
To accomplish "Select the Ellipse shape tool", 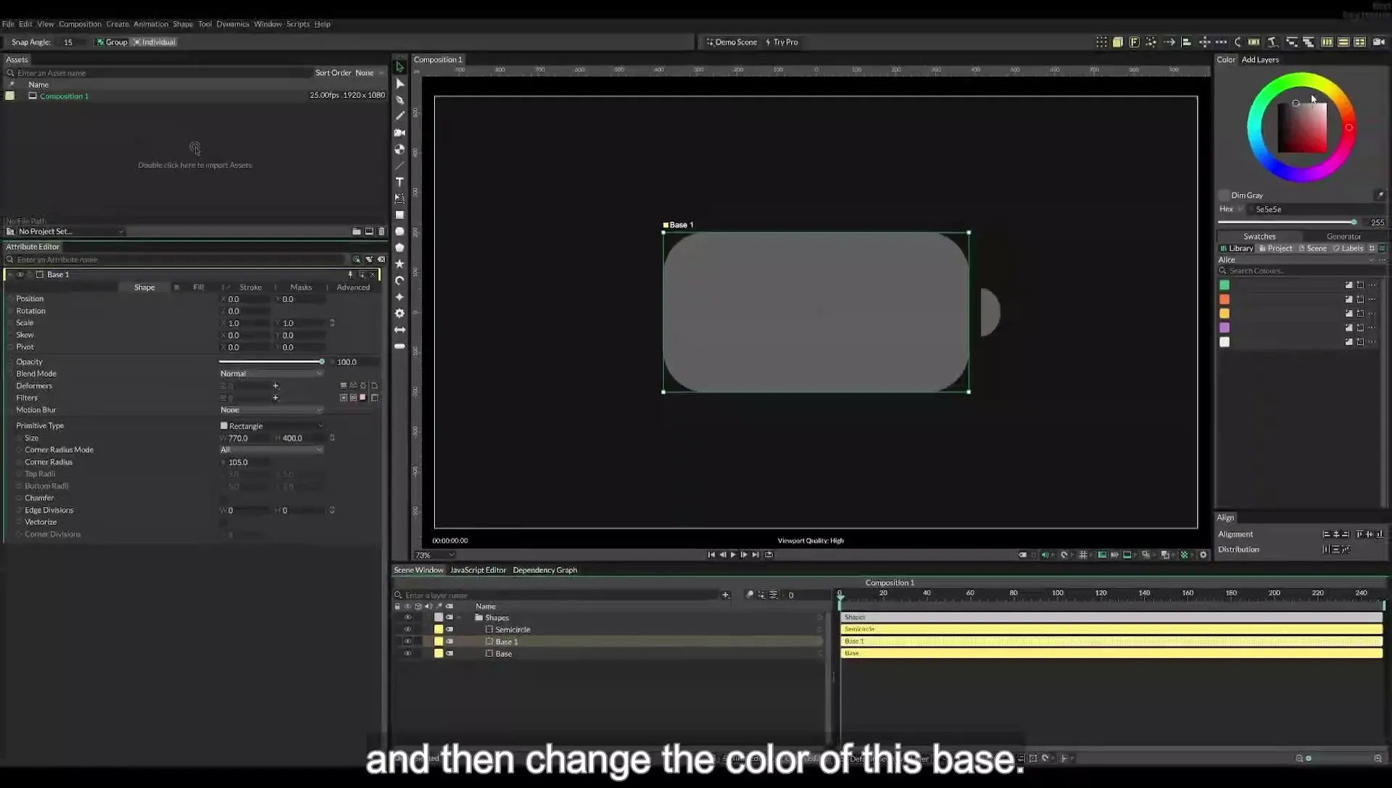I will coord(399,232).
